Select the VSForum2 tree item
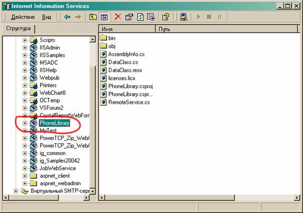 [x=52, y=108]
